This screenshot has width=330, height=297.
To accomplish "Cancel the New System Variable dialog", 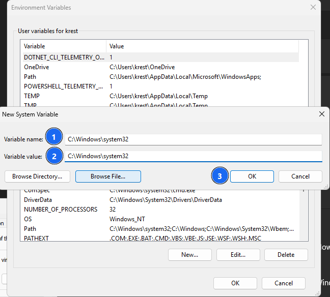I will point(300,176).
